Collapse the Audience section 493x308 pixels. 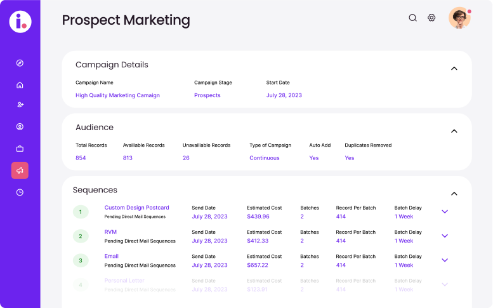pyautogui.click(x=454, y=131)
